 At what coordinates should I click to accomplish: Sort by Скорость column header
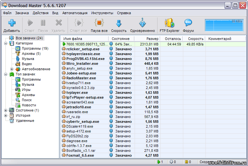194,39
